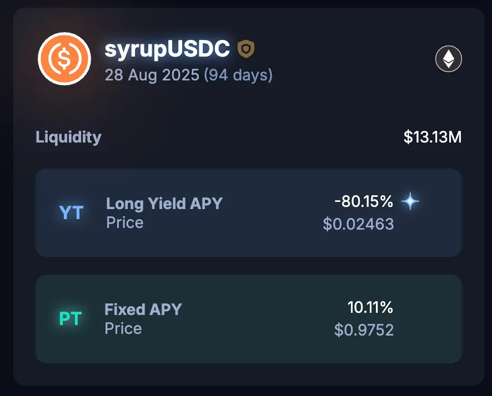492x396 pixels.
Task: Click the Price label under Long Yield APY
Action: point(124,223)
